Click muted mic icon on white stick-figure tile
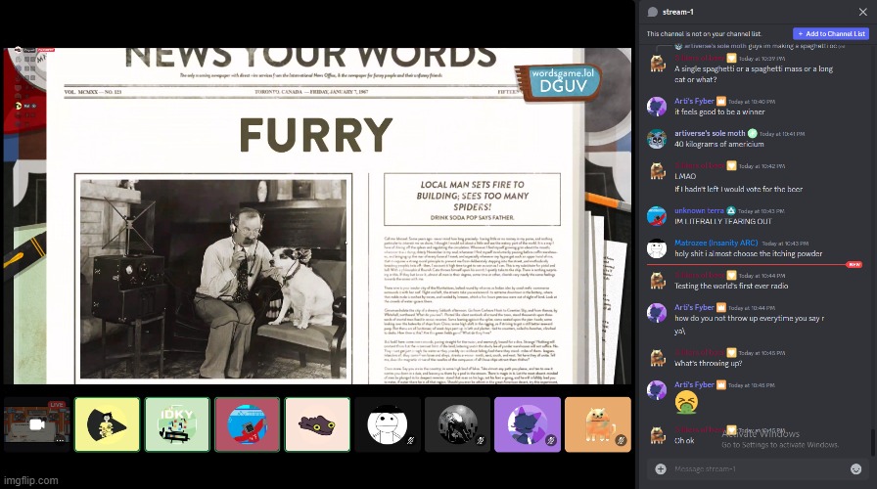This screenshot has height=489, width=877. [x=410, y=441]
